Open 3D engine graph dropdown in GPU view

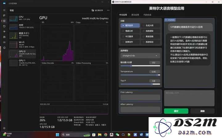pyautogui.click(x=42, y=22)
